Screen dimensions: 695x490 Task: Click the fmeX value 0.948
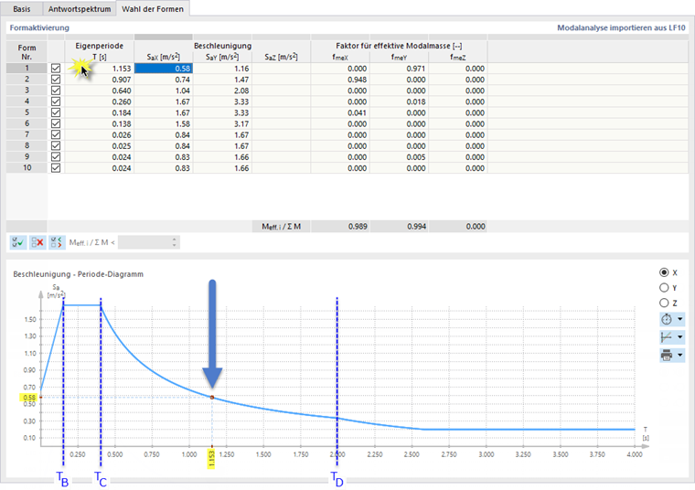357,80
